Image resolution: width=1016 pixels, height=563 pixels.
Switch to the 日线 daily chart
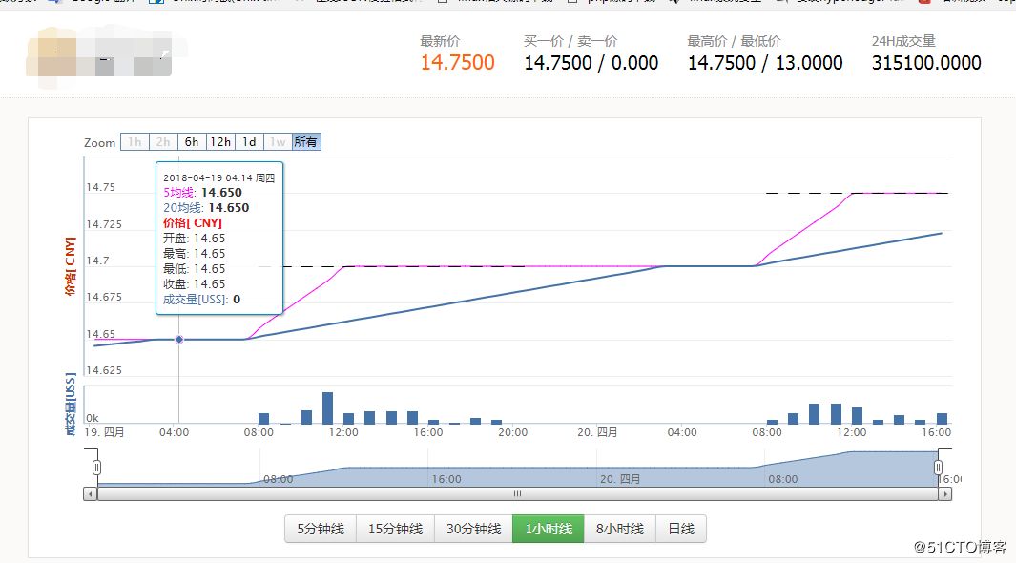[x=681, y=529]
